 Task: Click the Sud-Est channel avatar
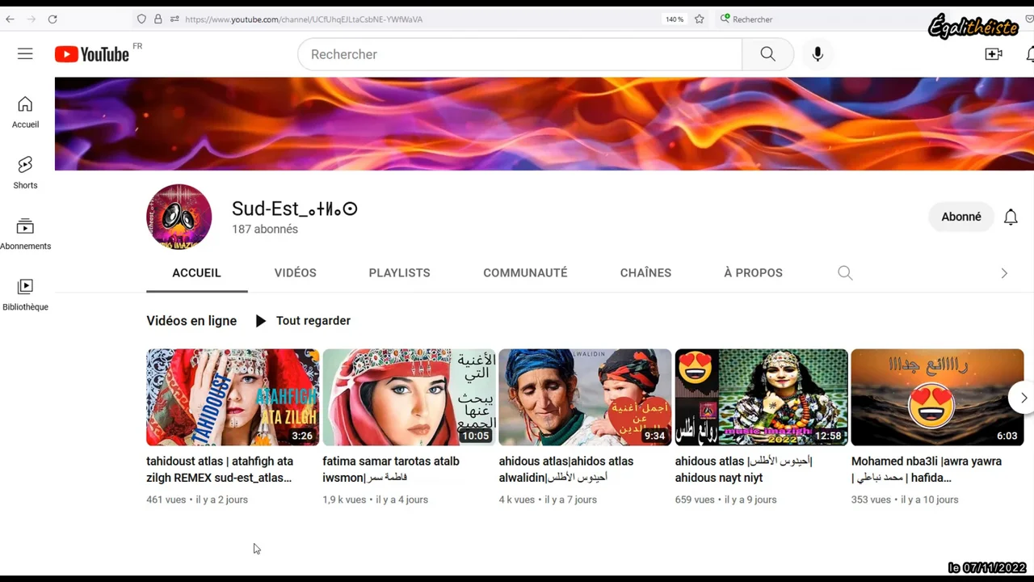(x=179, y=217)
